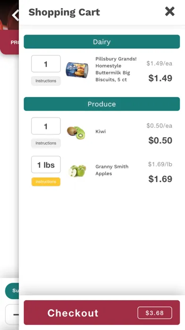Change the 1 lbs apple quantity
The image size is (185, 330).
[x=46, y=165]
